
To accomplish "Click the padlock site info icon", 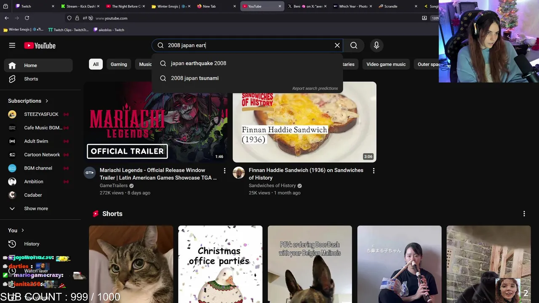I will (77, 18).
